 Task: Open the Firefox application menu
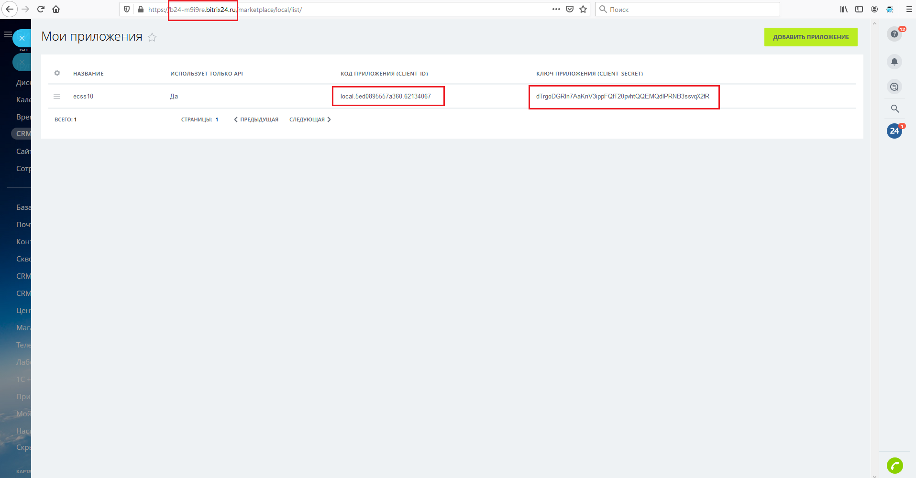click(909, 9)
